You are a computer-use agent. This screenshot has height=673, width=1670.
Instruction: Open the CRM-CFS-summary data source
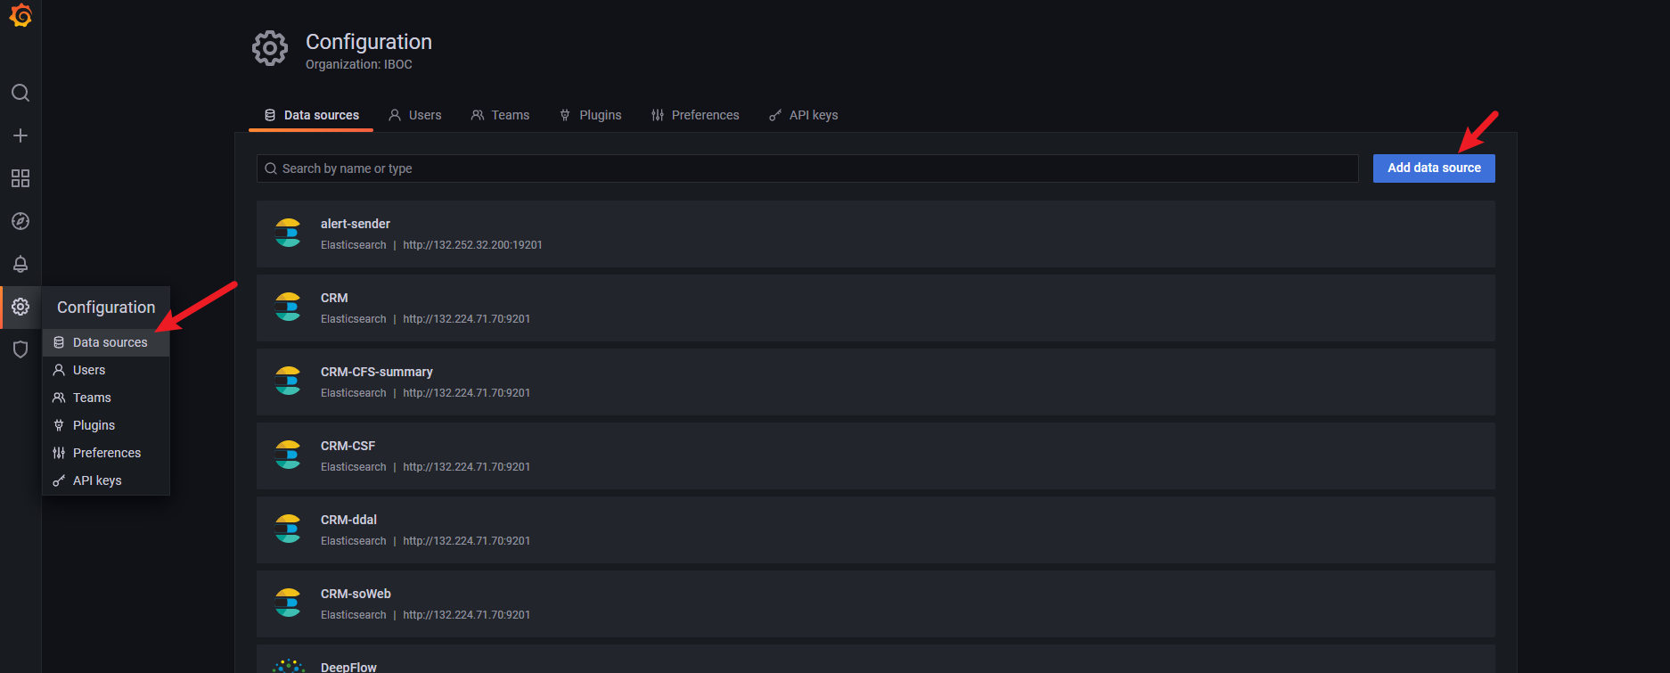[x=376, y=372]
